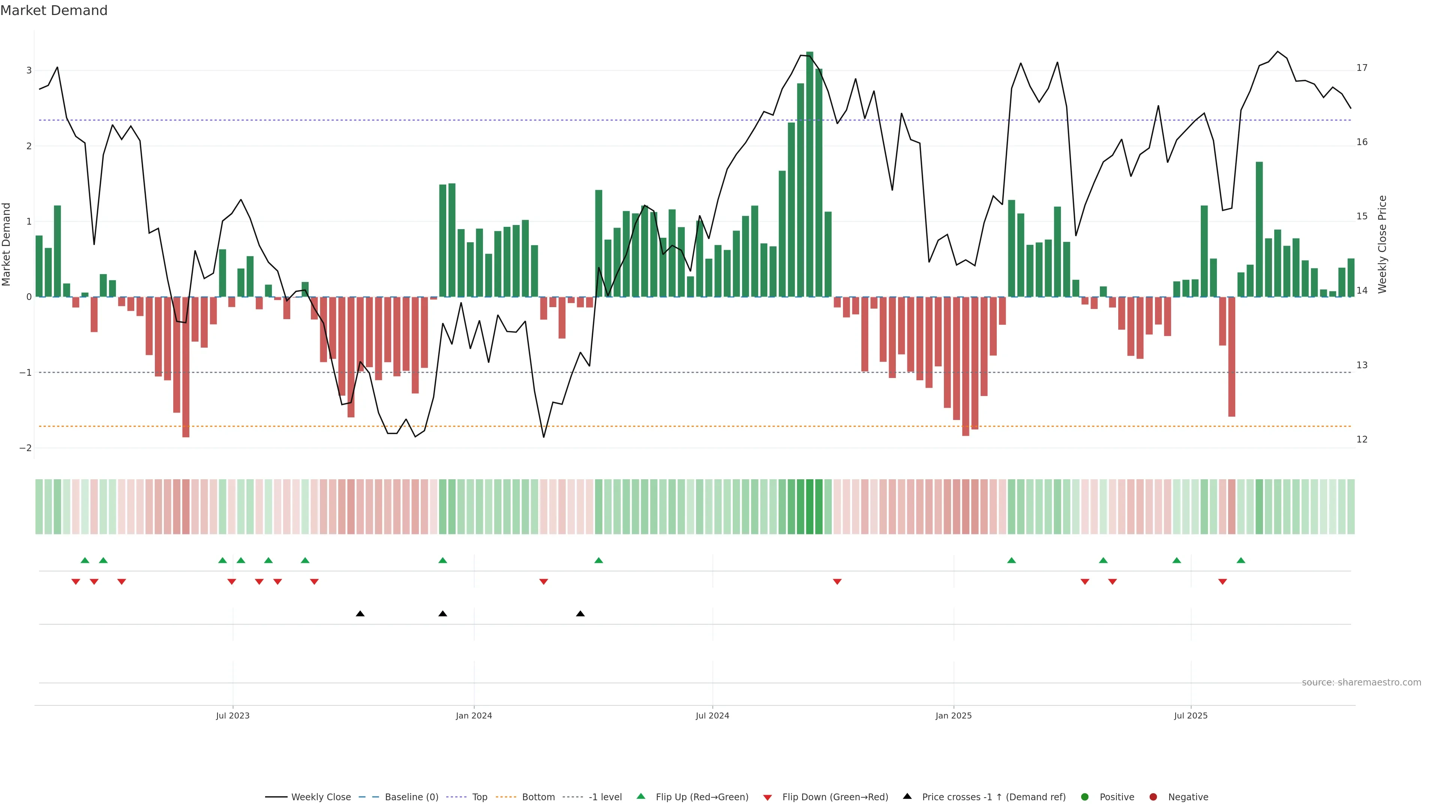Click the darkest green heatmap strip cell
This screenshot has width=1440, height=810.
pos(810,507)
